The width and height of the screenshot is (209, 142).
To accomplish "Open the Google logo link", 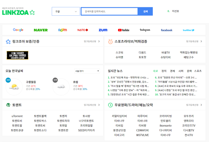I will click(x=18, y=30).
